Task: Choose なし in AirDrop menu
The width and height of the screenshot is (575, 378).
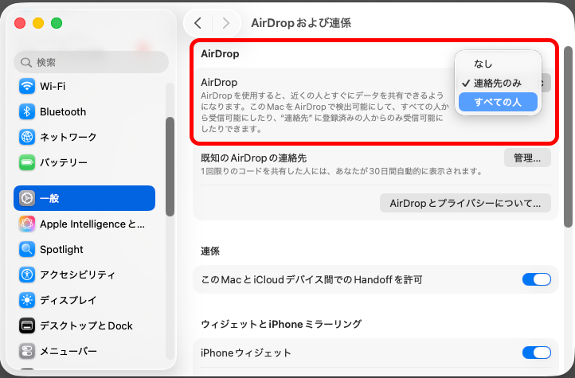Action: (498, 64)
